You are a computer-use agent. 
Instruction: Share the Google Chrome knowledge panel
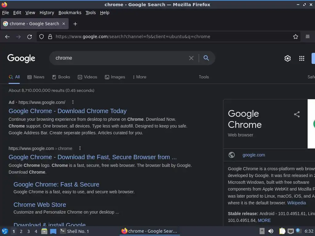[297, 114]
